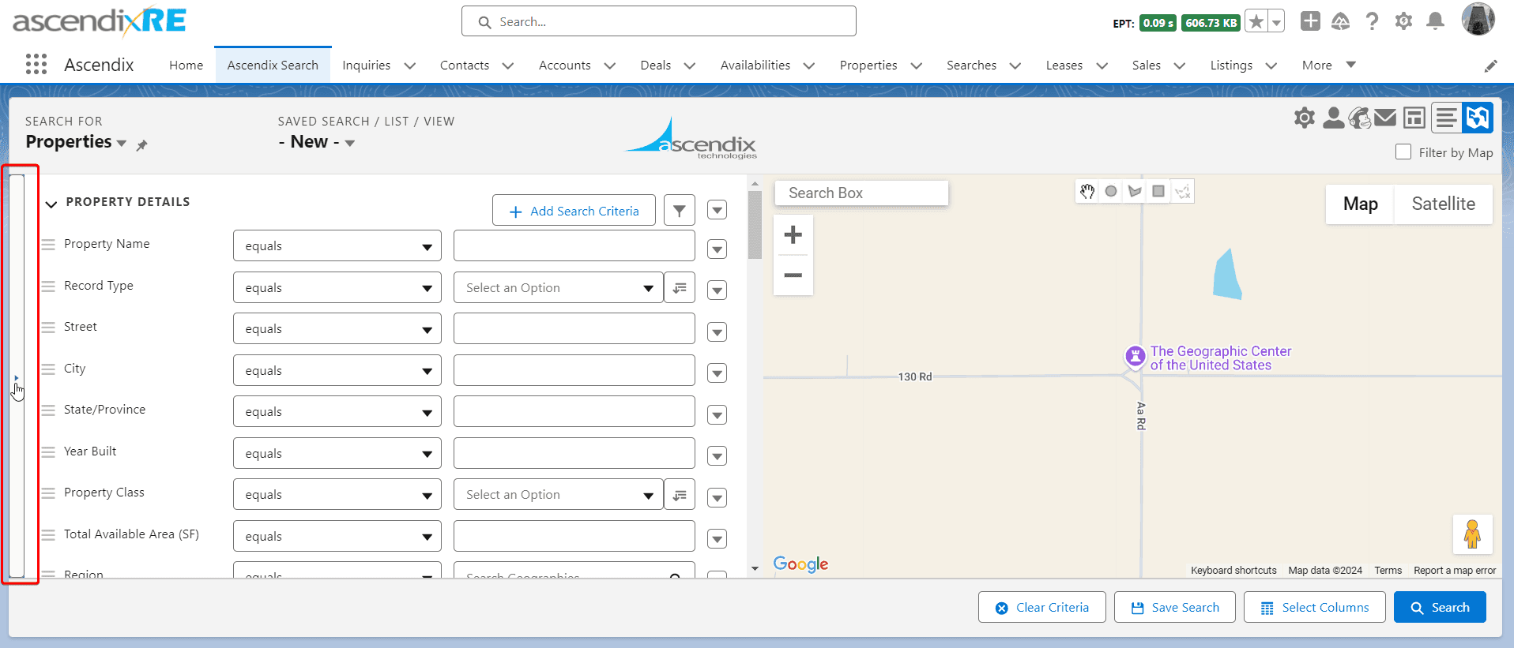The width and height of the screenshot is (1514, 648).
Task: Click the person icon in search toolbar
Action: pyautogui.click(x=1333, y=118)
